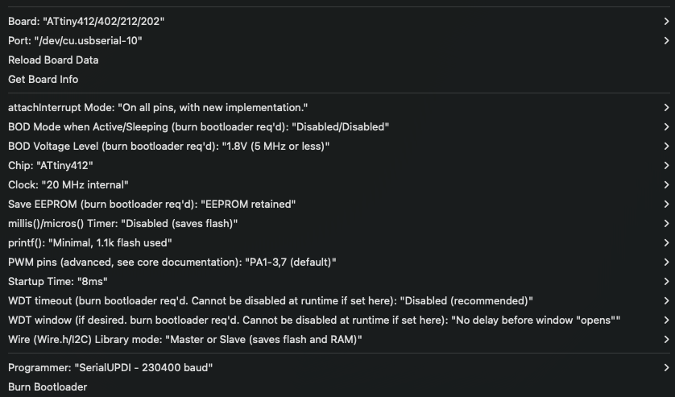This screenshot has width=675, height=397.
Task: Open the Clock "20 MHz internal" submenu
Action: click(68, 184)
